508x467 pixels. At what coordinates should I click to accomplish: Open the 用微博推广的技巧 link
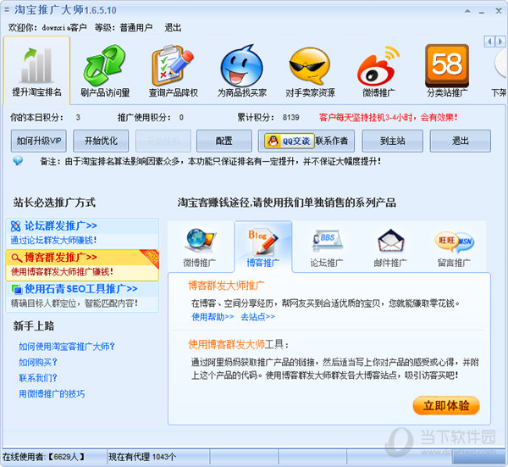pos(52,394)
